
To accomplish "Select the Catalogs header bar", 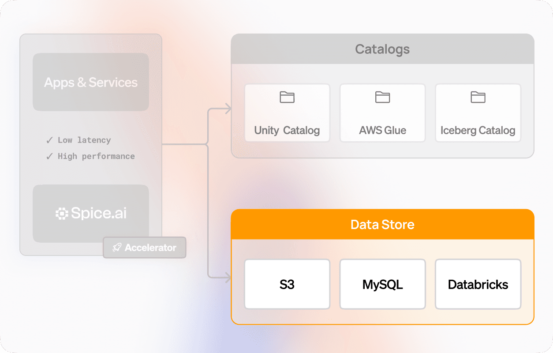I will (x=382, y=49).
